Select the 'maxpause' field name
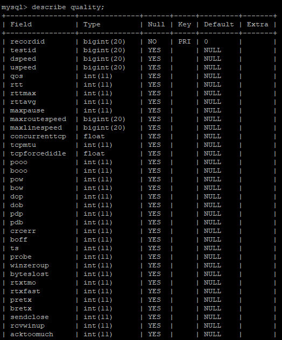The width and height of the screenshot is (282, 340). pos(27,110)
